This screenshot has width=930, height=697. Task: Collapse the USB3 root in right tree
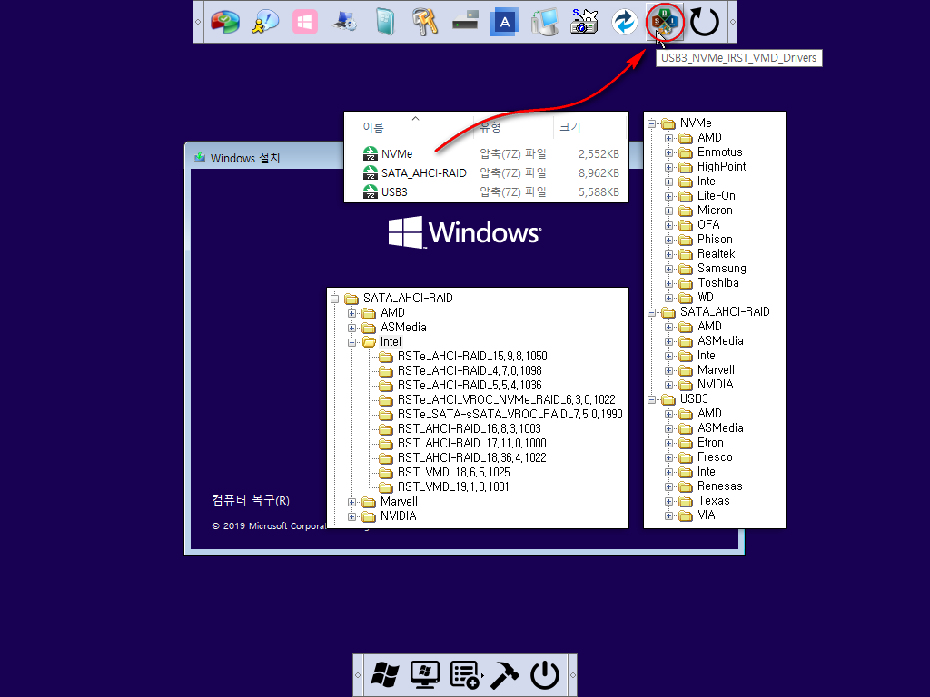(651, 400)
